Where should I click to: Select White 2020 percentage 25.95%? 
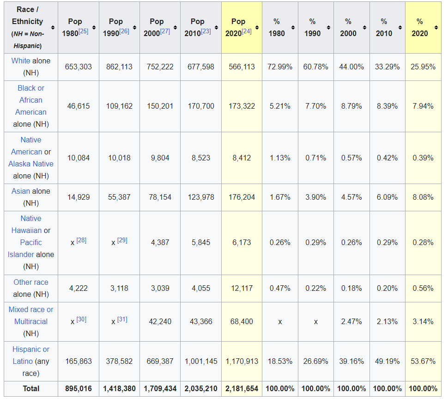[x=423, y=67]
